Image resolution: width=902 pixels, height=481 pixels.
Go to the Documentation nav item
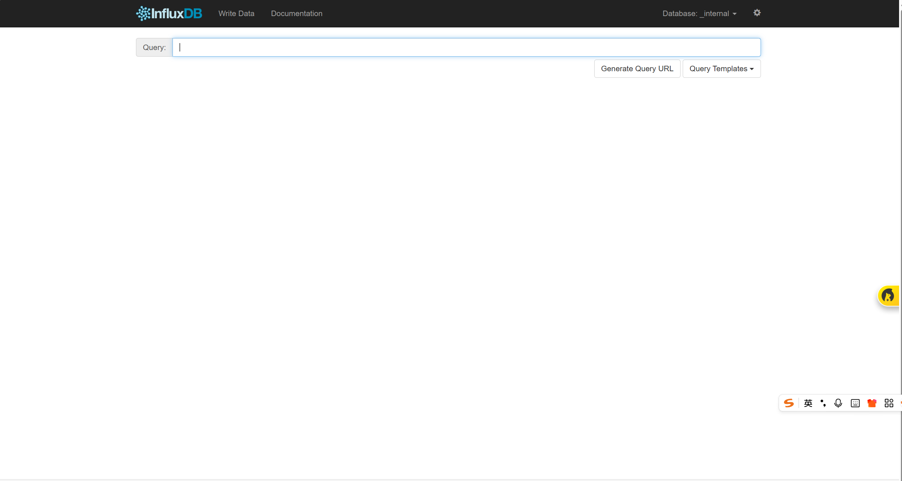point(296,14)
